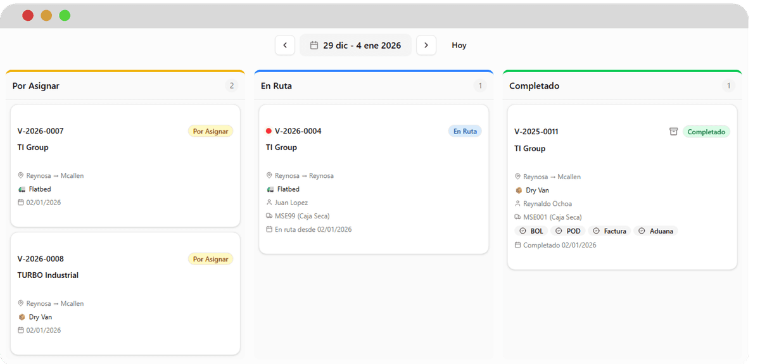This screenshot has height=364, width=760.
Task: Click the calendar icon in date range
Action: pos(313,46)
